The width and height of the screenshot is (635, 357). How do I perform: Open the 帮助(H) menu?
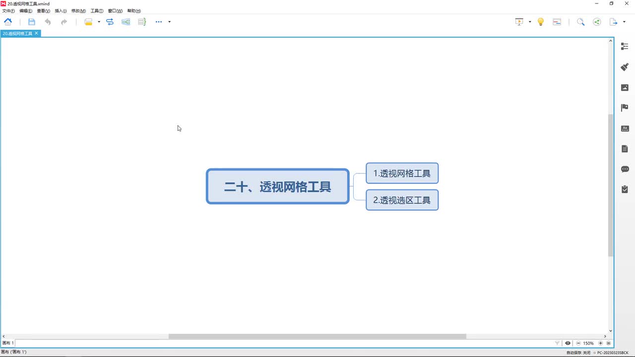point(134,11)
